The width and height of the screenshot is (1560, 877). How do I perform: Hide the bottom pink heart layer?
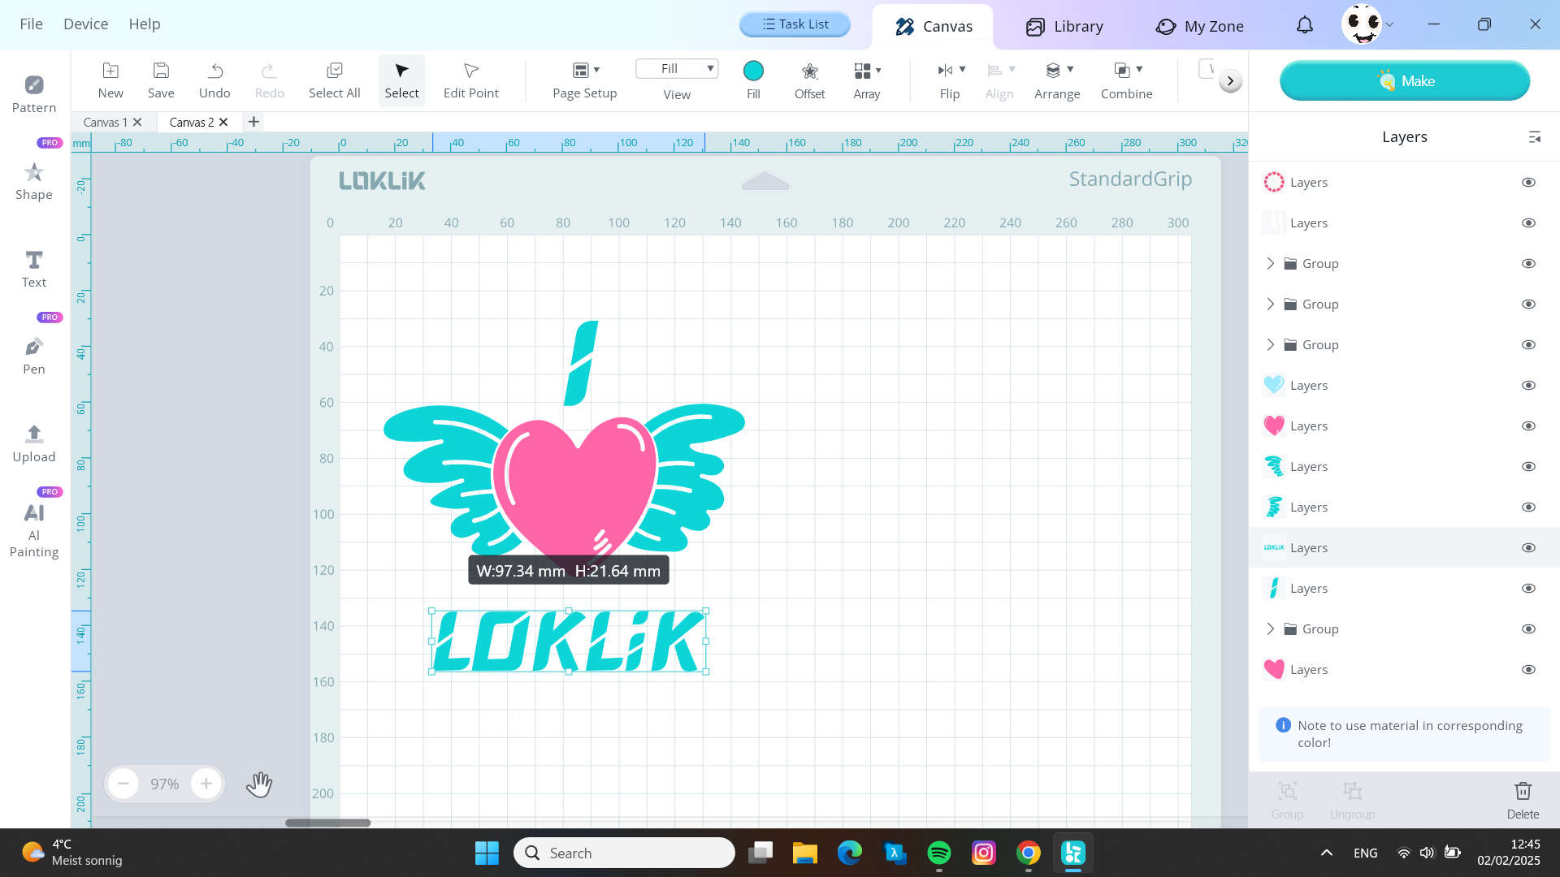pos(1528,670)
